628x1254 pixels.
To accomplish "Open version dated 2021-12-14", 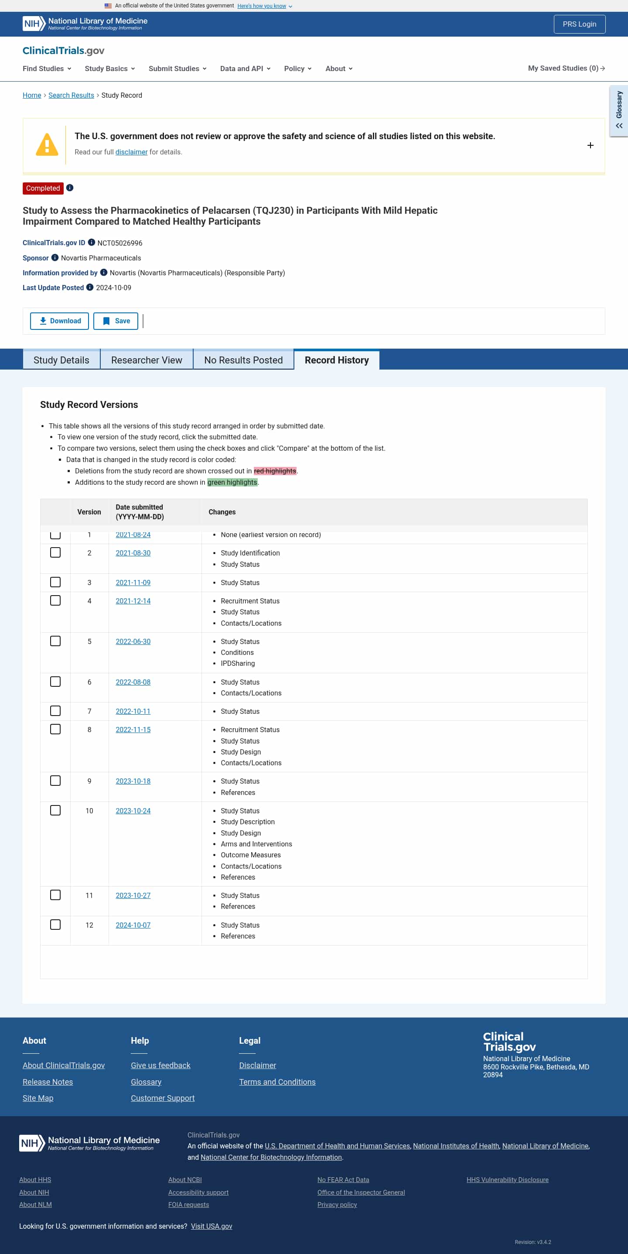I will click(133, 601).
